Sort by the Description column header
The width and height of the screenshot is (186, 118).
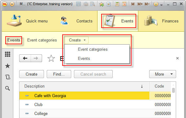coord(84,86)
